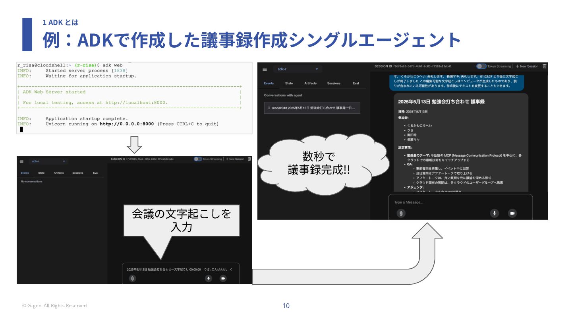Click New Session button in right ADK window
The height and width of the screenshot is (322, 572).
tap(527, 66)
